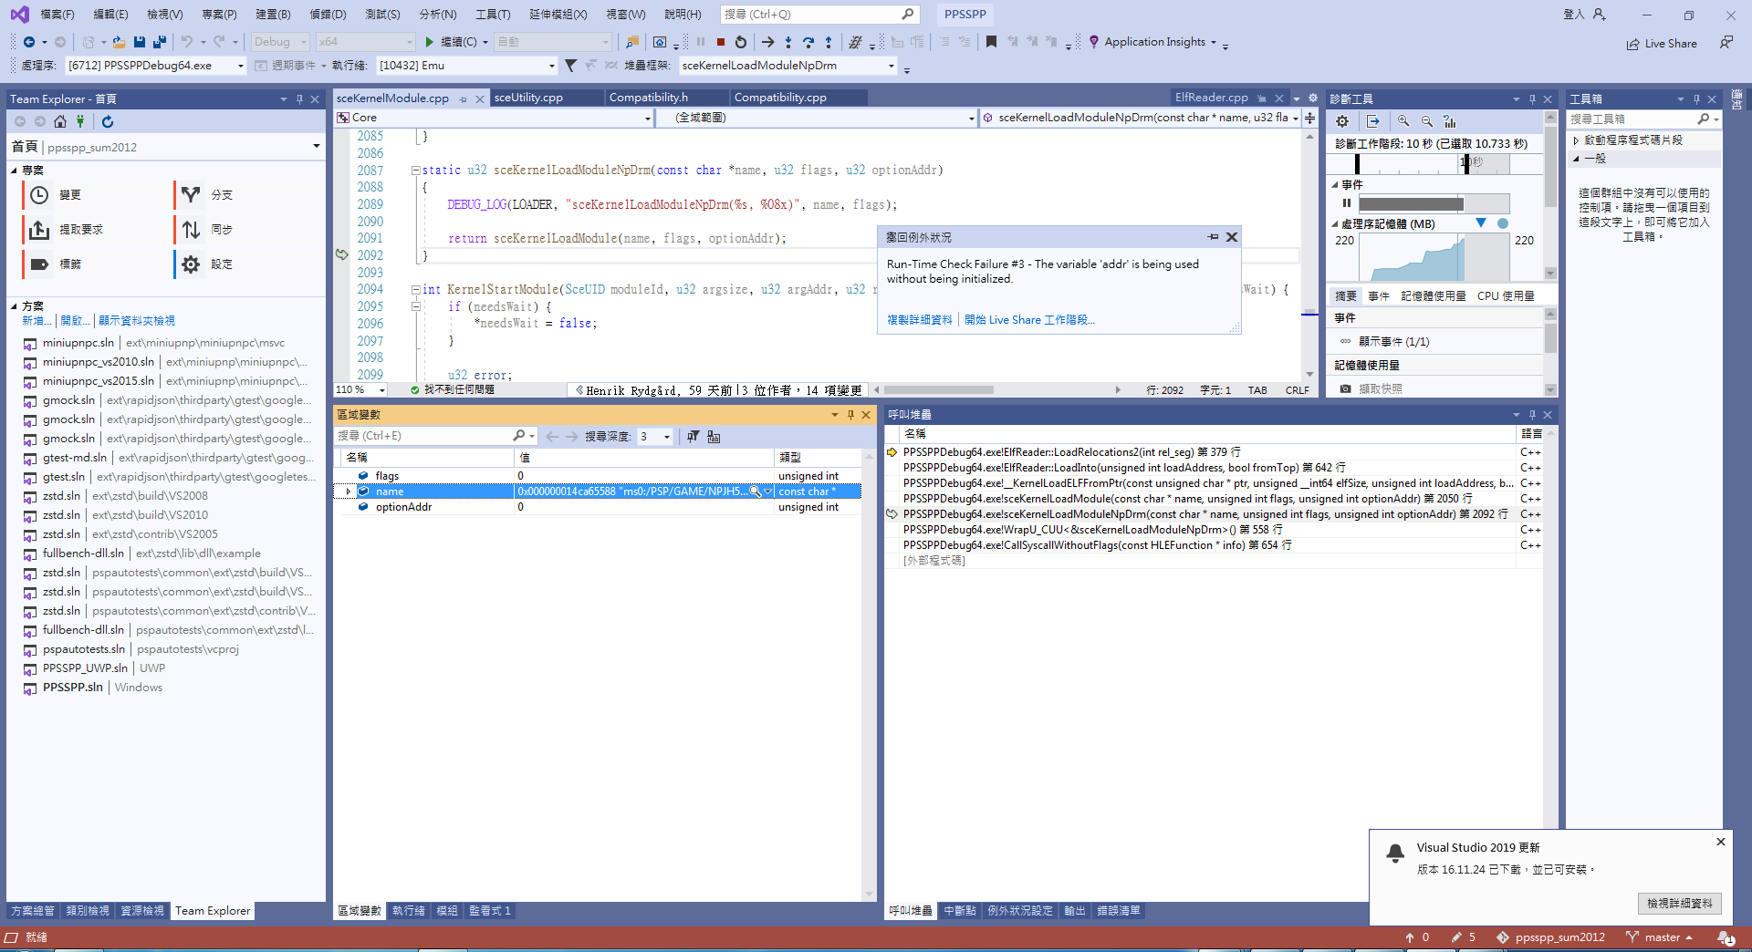Screen dimensions: 1752x952
Task: Toggle bookmark on the current line
Action: 991,42
